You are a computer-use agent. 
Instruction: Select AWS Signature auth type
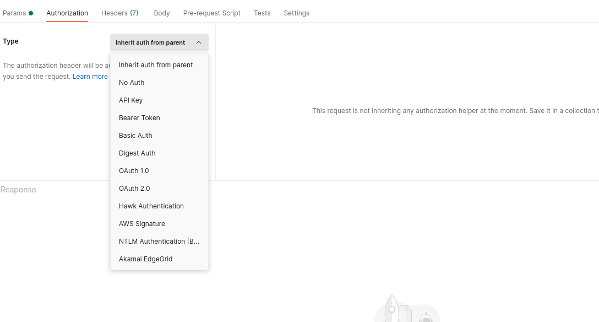pyautogui.click(x=142, y=224)
